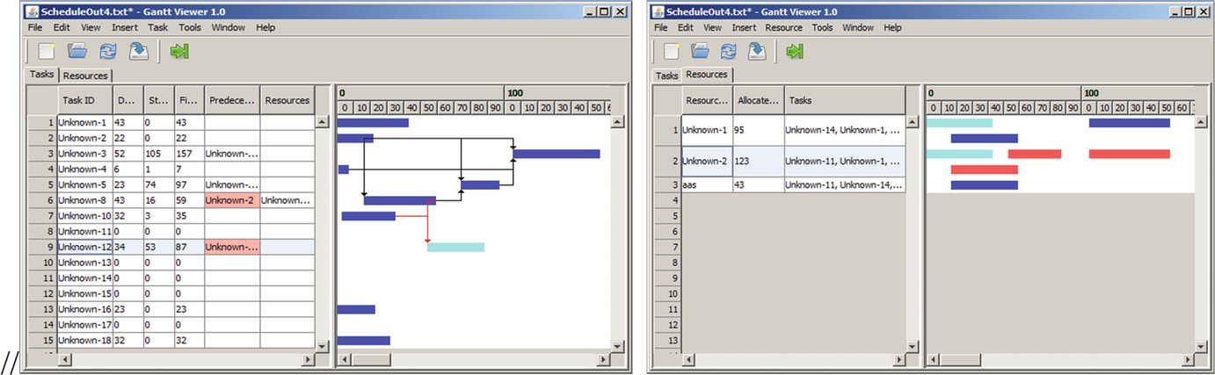Click the Unknown-4 task ID cell
The image size is (1215, 375).
84,169
